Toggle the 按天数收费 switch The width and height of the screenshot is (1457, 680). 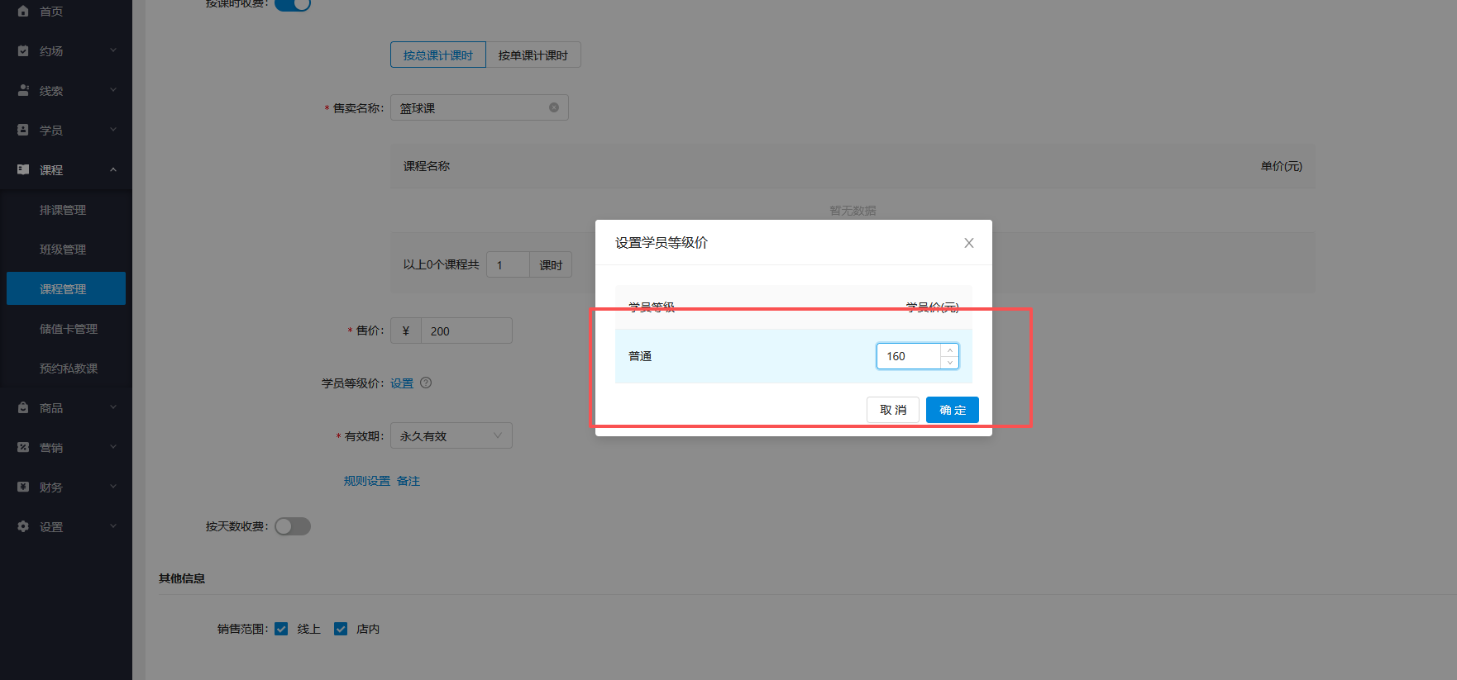point(293,526)
